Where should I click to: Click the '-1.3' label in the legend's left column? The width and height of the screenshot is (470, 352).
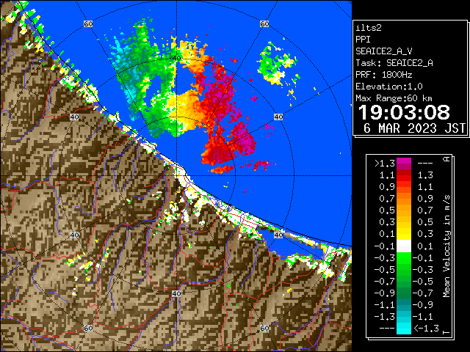click(x=385, y=316)
